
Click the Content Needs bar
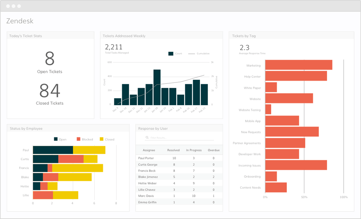[276, 187]
